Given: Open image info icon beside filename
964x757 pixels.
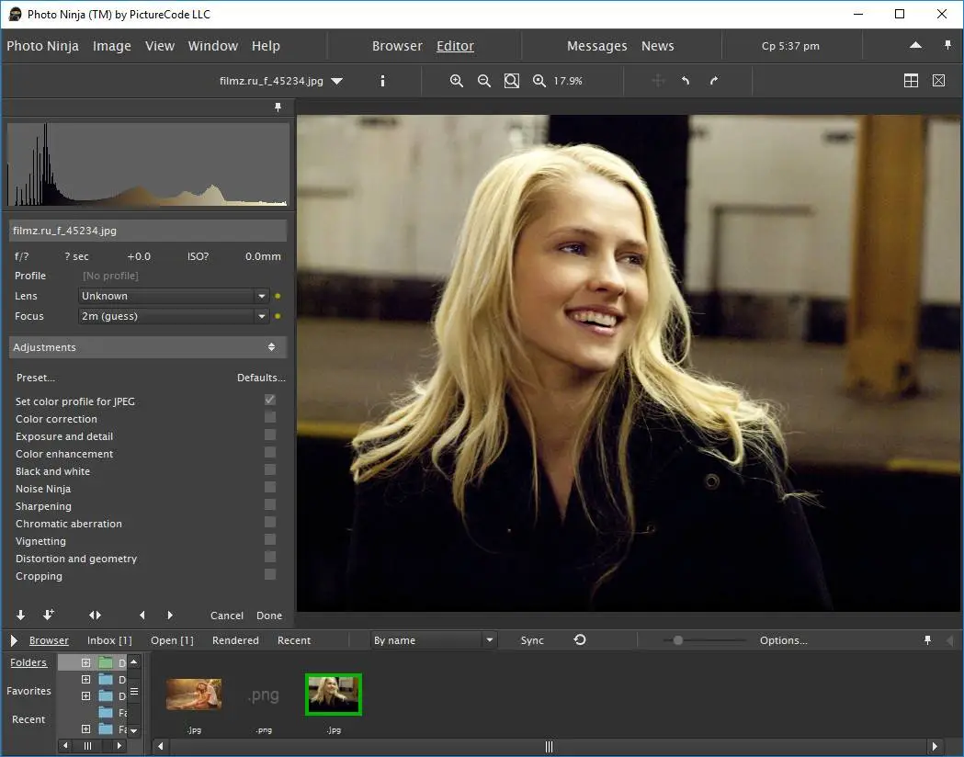Looking at the screenshot, I should click(x=382, y=81).
